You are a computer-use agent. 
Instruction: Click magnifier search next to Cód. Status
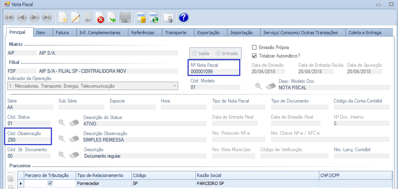click(62, 123)
